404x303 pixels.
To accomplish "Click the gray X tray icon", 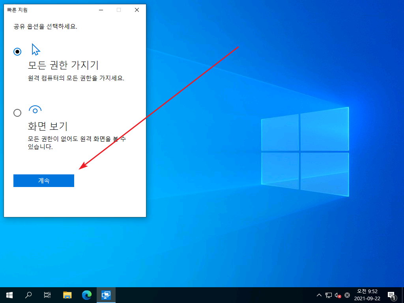I will coord(347,295).
